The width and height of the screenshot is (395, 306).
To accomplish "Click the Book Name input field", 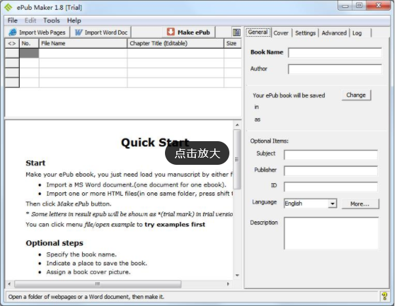I will click(x=334, y=53).
